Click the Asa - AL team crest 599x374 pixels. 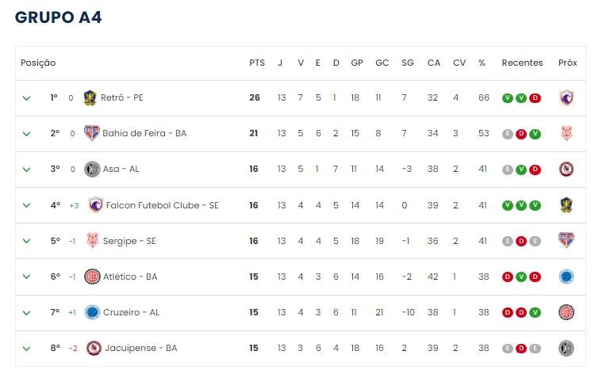(x=92, y=169)
